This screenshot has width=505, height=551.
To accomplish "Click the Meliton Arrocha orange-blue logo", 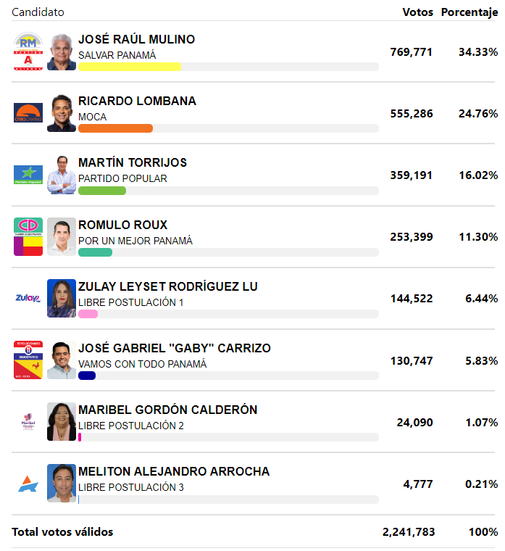I will 28,484.
